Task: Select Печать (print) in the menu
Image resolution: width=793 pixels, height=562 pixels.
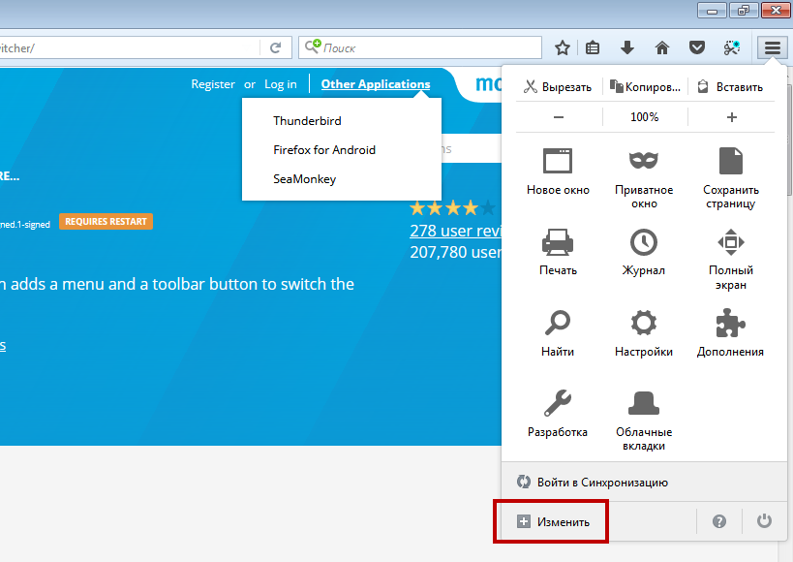Action: (558, 252)
